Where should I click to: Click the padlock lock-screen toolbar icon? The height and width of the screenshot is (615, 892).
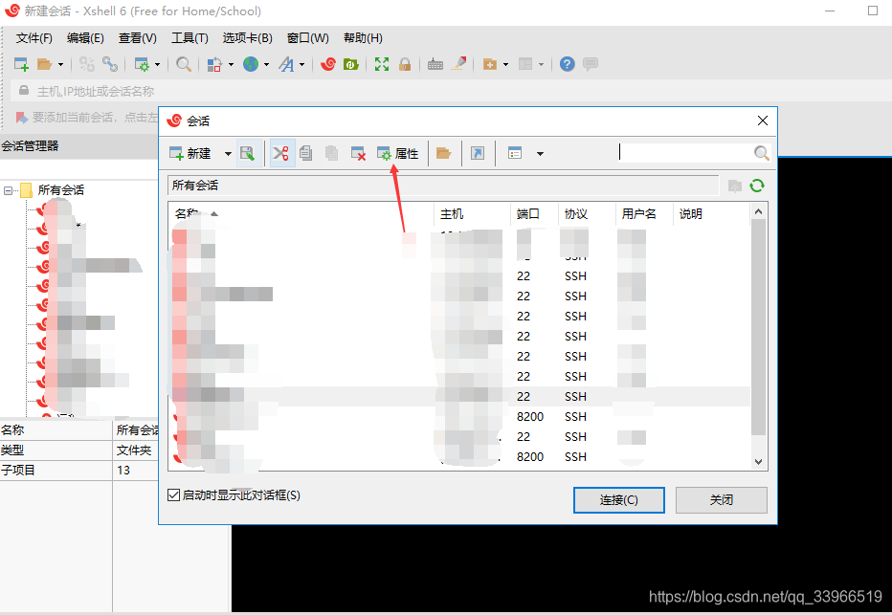pyautogui.click(x=405, y=64)
